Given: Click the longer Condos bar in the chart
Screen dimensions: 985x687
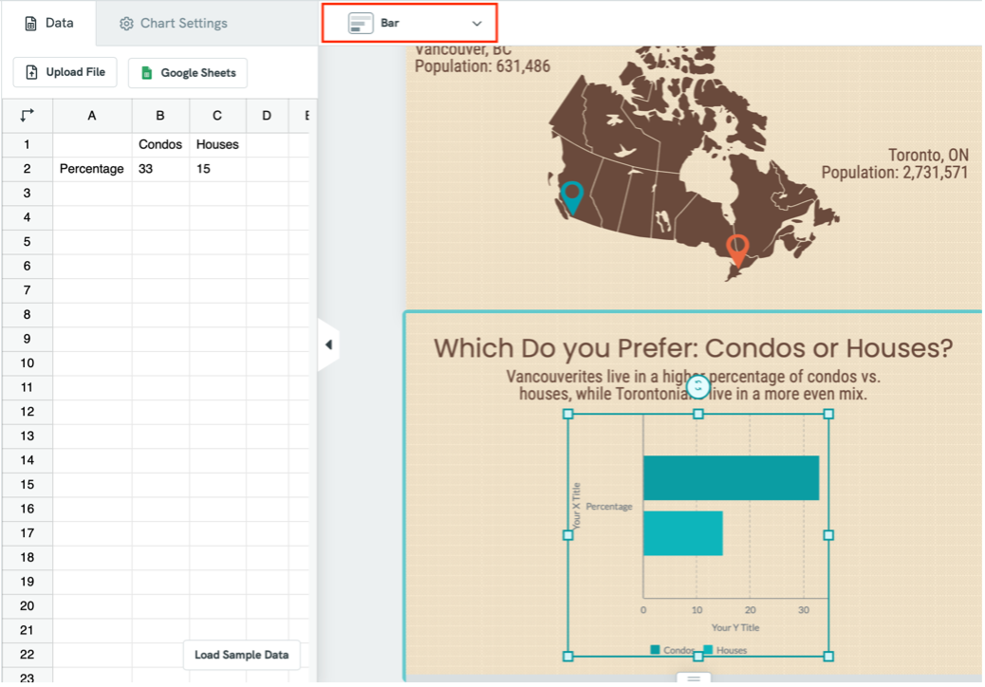Looking at the screenshot, I should point(731,477).
